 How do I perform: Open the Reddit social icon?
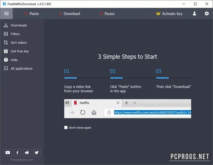click(27, 152)
